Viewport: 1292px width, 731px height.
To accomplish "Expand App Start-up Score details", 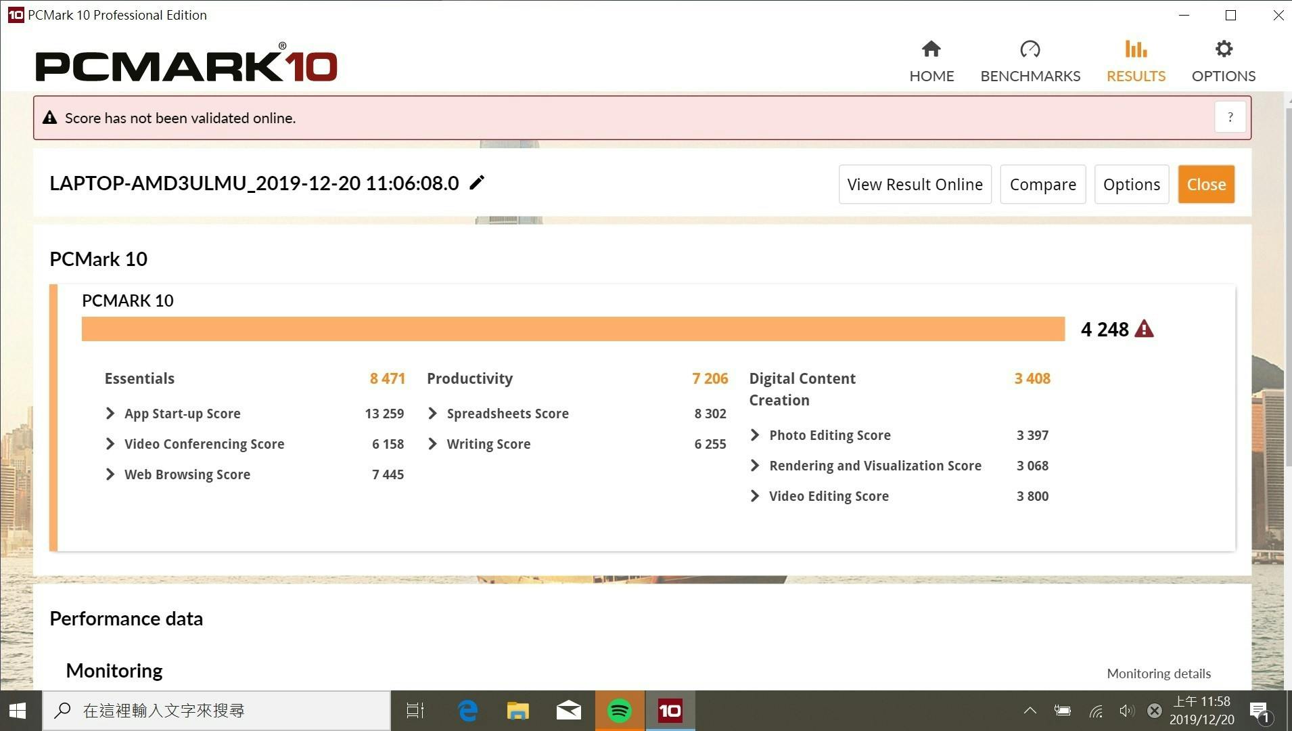I will tap(110, 414).
